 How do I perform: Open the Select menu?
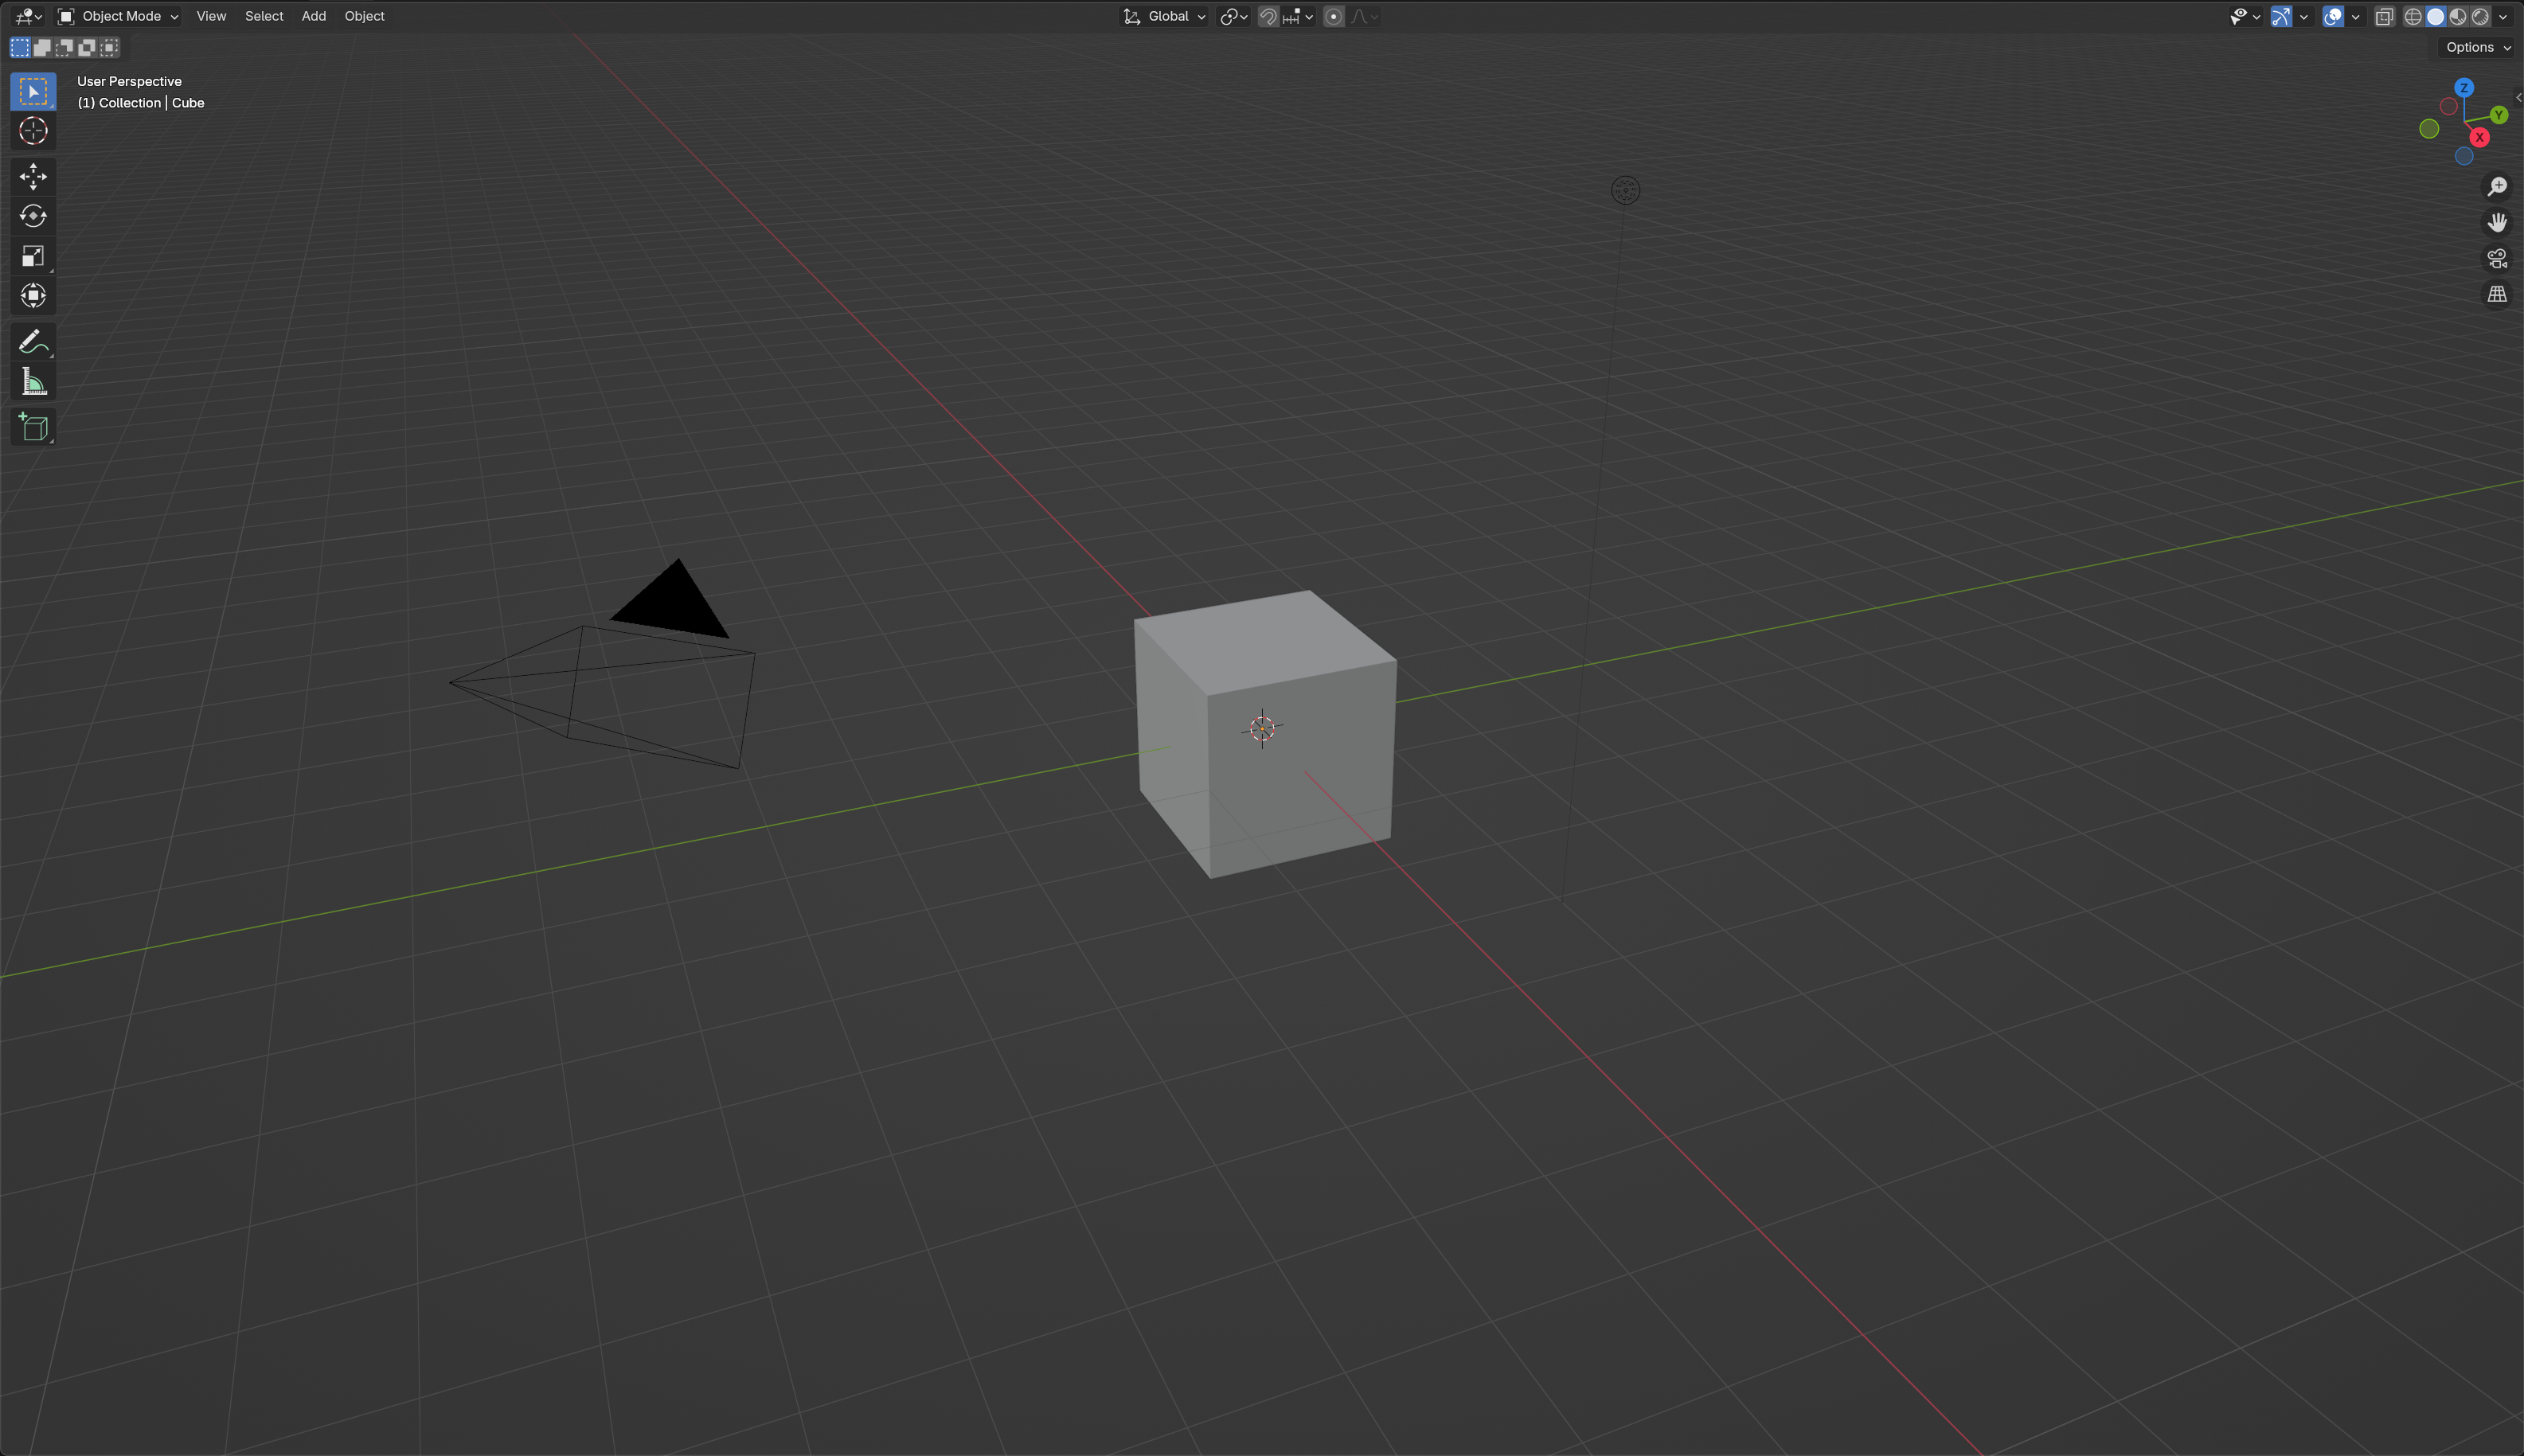(x=264, y=16)
